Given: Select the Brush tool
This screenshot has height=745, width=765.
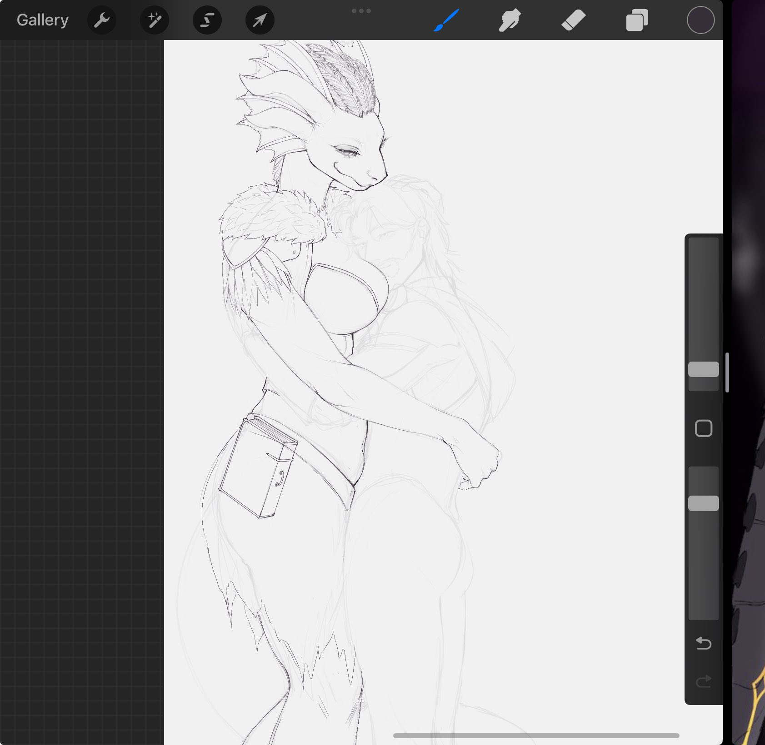Looking at the screenshot, I should pos(446,20).
